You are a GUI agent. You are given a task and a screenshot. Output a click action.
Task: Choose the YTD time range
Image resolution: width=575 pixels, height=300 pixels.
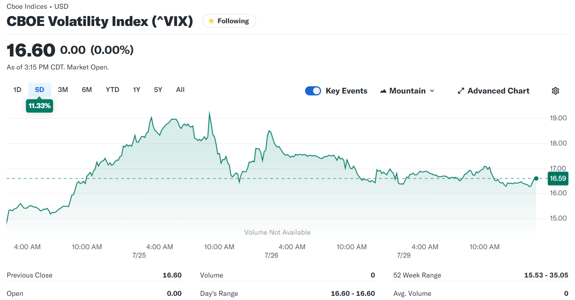click(x=113, y=90)
